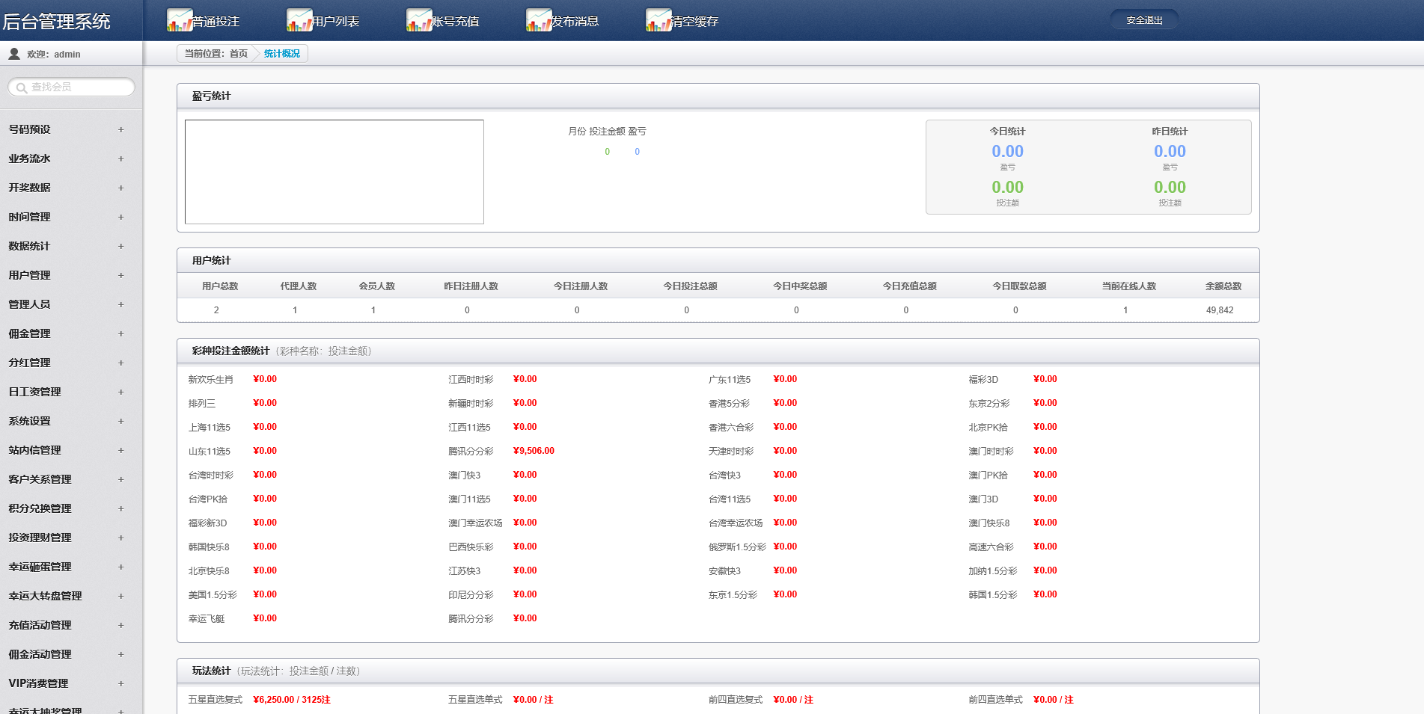Screen dimensions: 1424x714
Task: Click the 昨日统计 heading in stats box
Action: click(1170, 132)
